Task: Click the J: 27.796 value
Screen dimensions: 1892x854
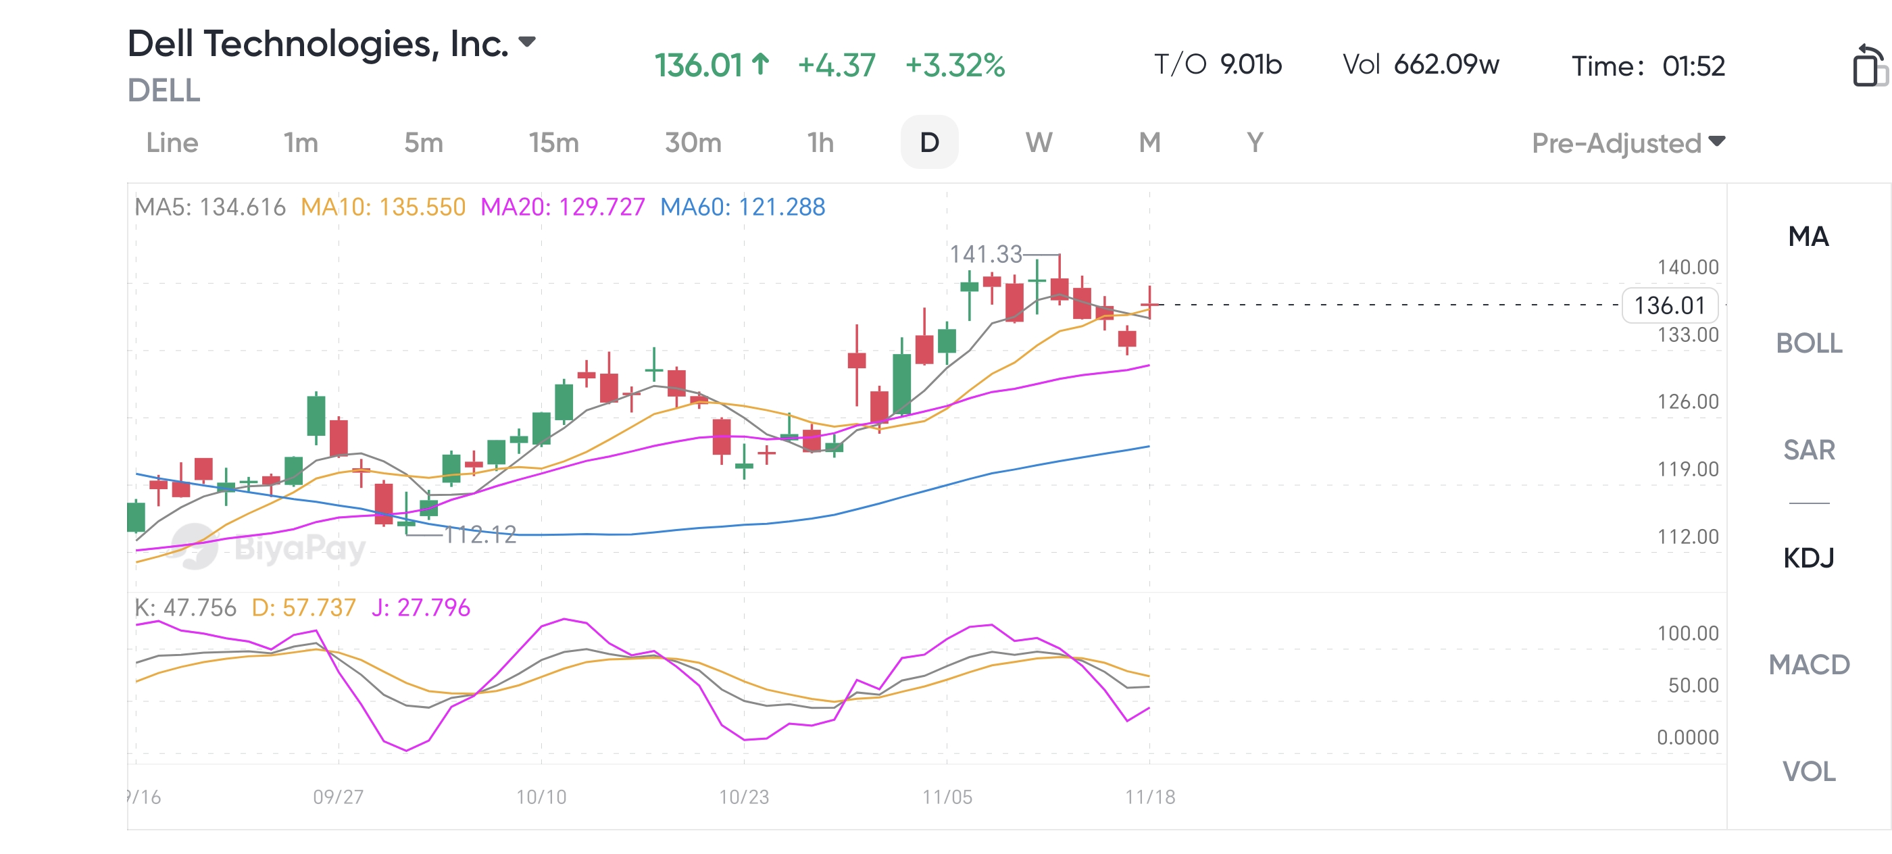Action: [421, 607]
